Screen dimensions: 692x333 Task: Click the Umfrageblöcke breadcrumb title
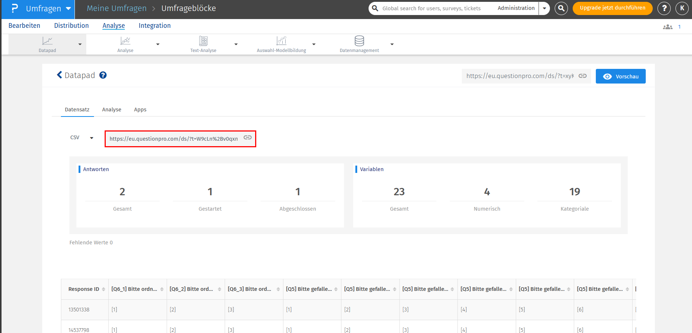pyautogui.click(x=189, y=8)
